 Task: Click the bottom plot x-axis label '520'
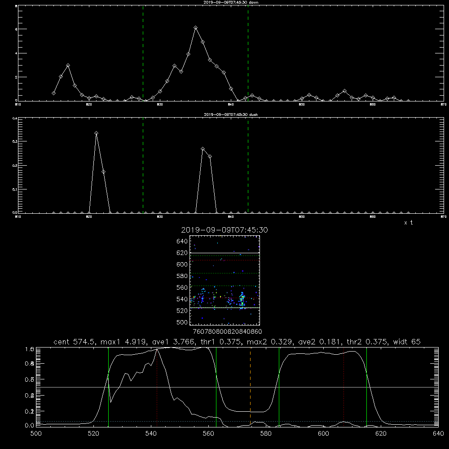click(x=94, y=434)
